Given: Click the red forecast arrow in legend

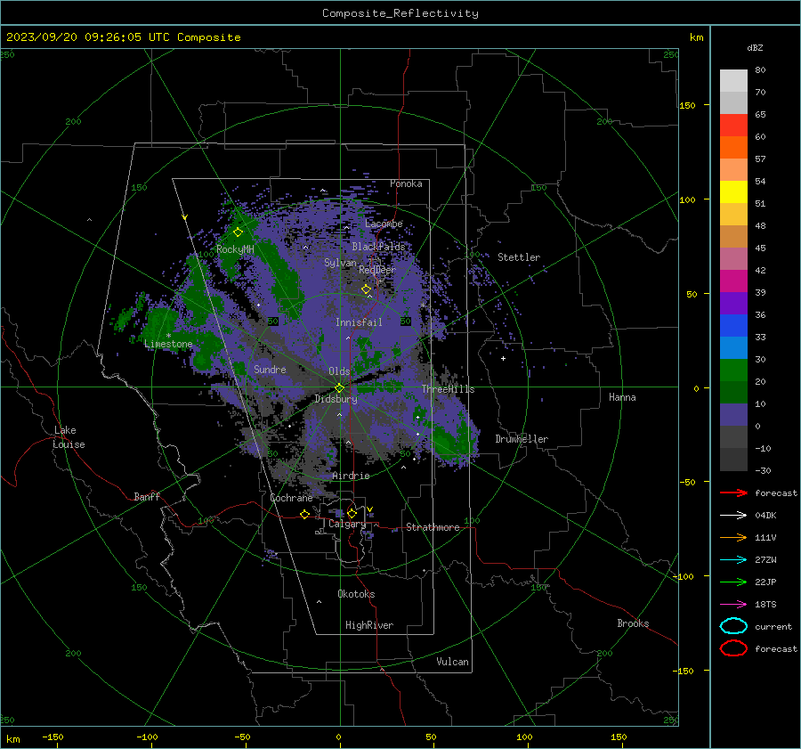Looking at the screenshot, I should click(x=733, y=493).
